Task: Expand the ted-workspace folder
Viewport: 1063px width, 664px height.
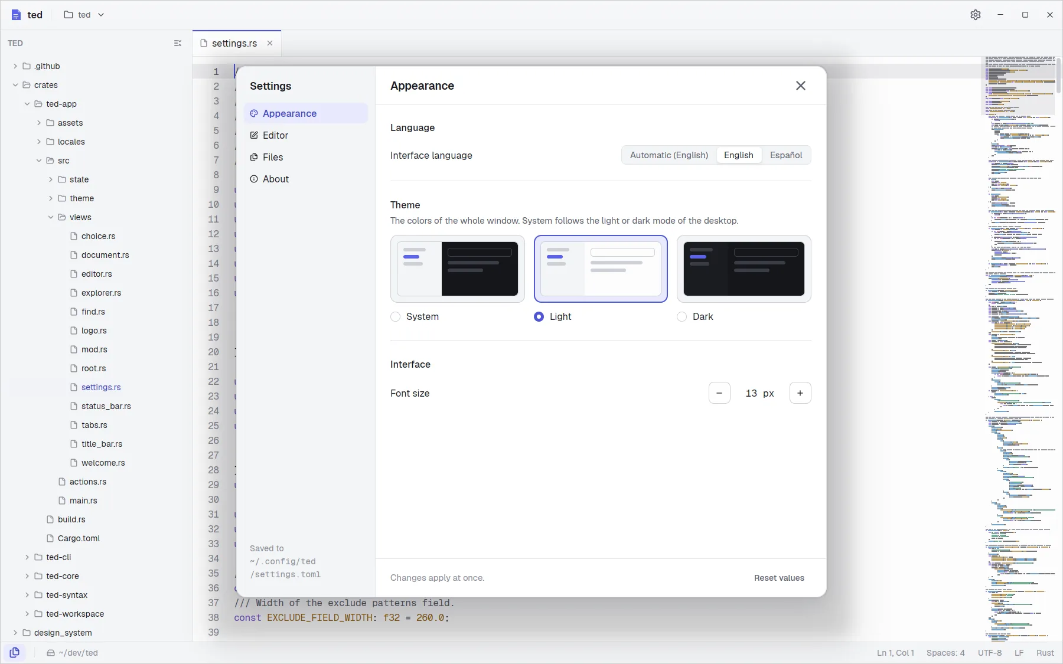Action: 27,614
